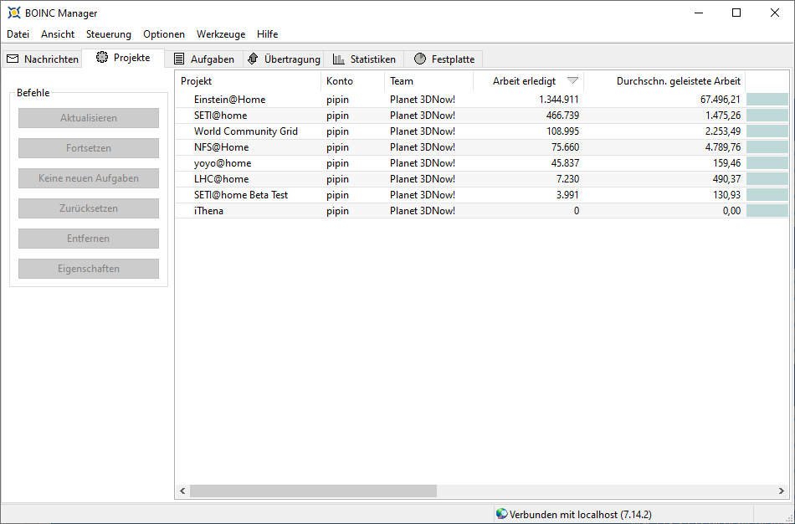Select the LHC@home project row
This screenshot has height=524, width=795.
[x=482, y=178]
